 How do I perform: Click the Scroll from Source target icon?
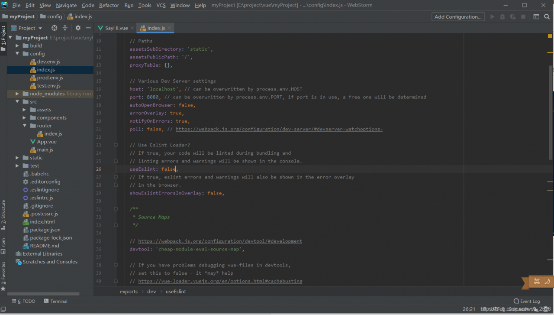coord(54,28)
